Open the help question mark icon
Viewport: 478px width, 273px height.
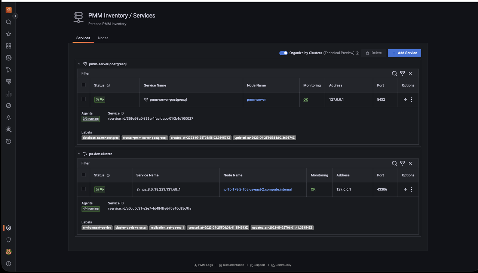click(9, 264)
